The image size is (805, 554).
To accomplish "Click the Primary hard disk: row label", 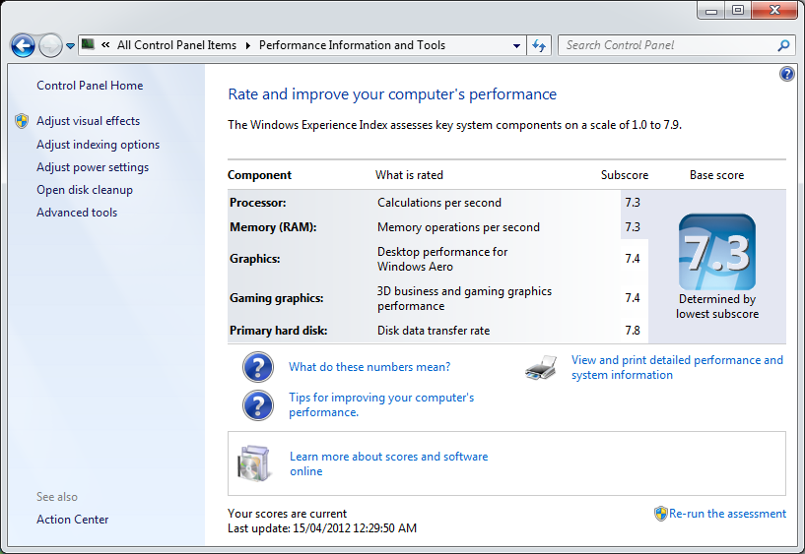I will 278,331.
